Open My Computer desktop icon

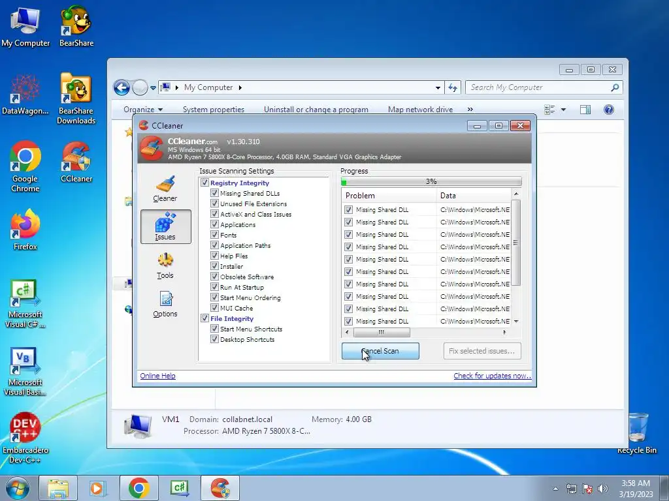click(25, 26)
